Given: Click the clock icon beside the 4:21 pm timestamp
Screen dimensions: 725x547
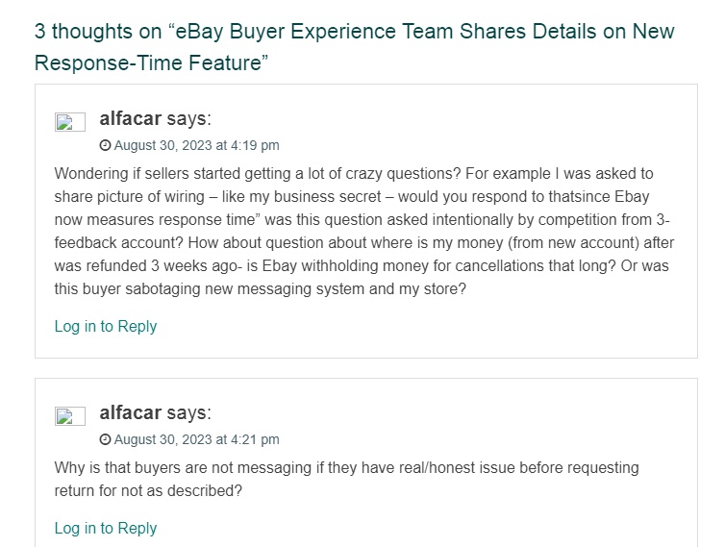Looking at the screenshot, I should (106, 439).
